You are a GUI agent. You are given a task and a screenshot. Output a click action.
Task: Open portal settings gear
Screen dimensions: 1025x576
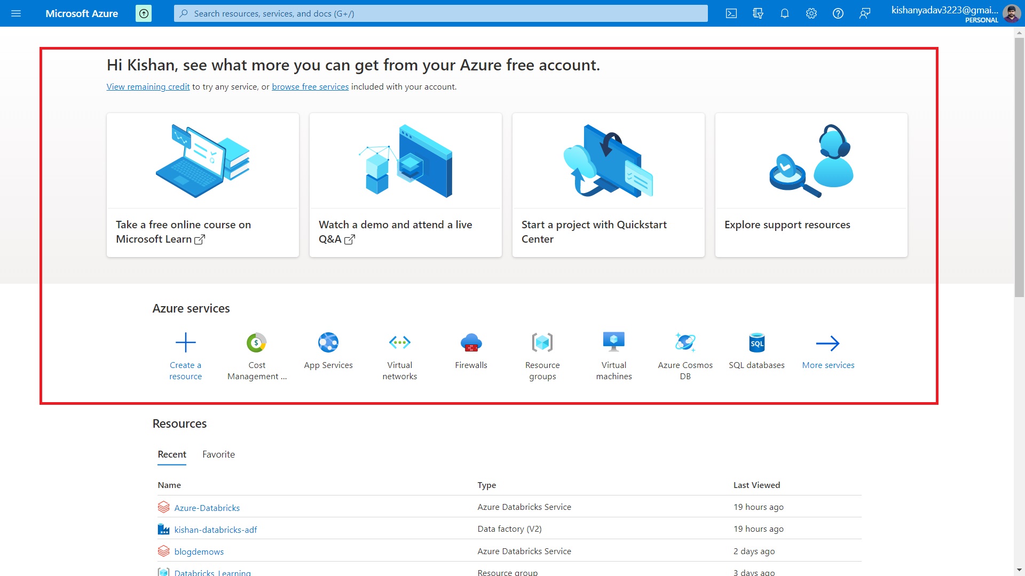[x=811, y=13]
